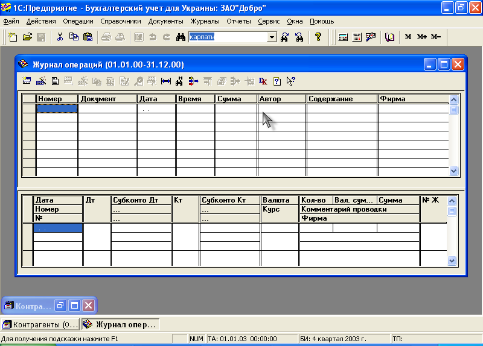Click the Содержание column header
The image size is (483, 346).
pyautogui.click(x=342, y=99)
